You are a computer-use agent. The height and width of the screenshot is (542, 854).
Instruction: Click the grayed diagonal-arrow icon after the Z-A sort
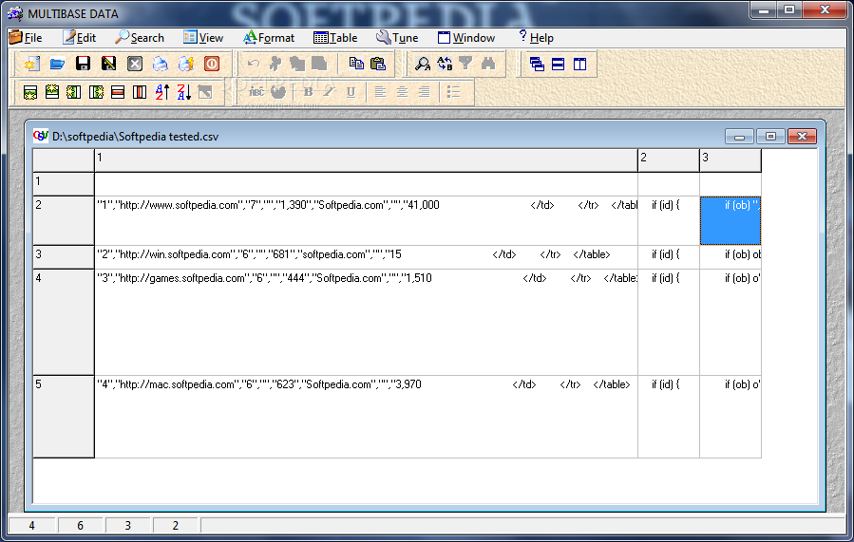(x=205, y=92)
